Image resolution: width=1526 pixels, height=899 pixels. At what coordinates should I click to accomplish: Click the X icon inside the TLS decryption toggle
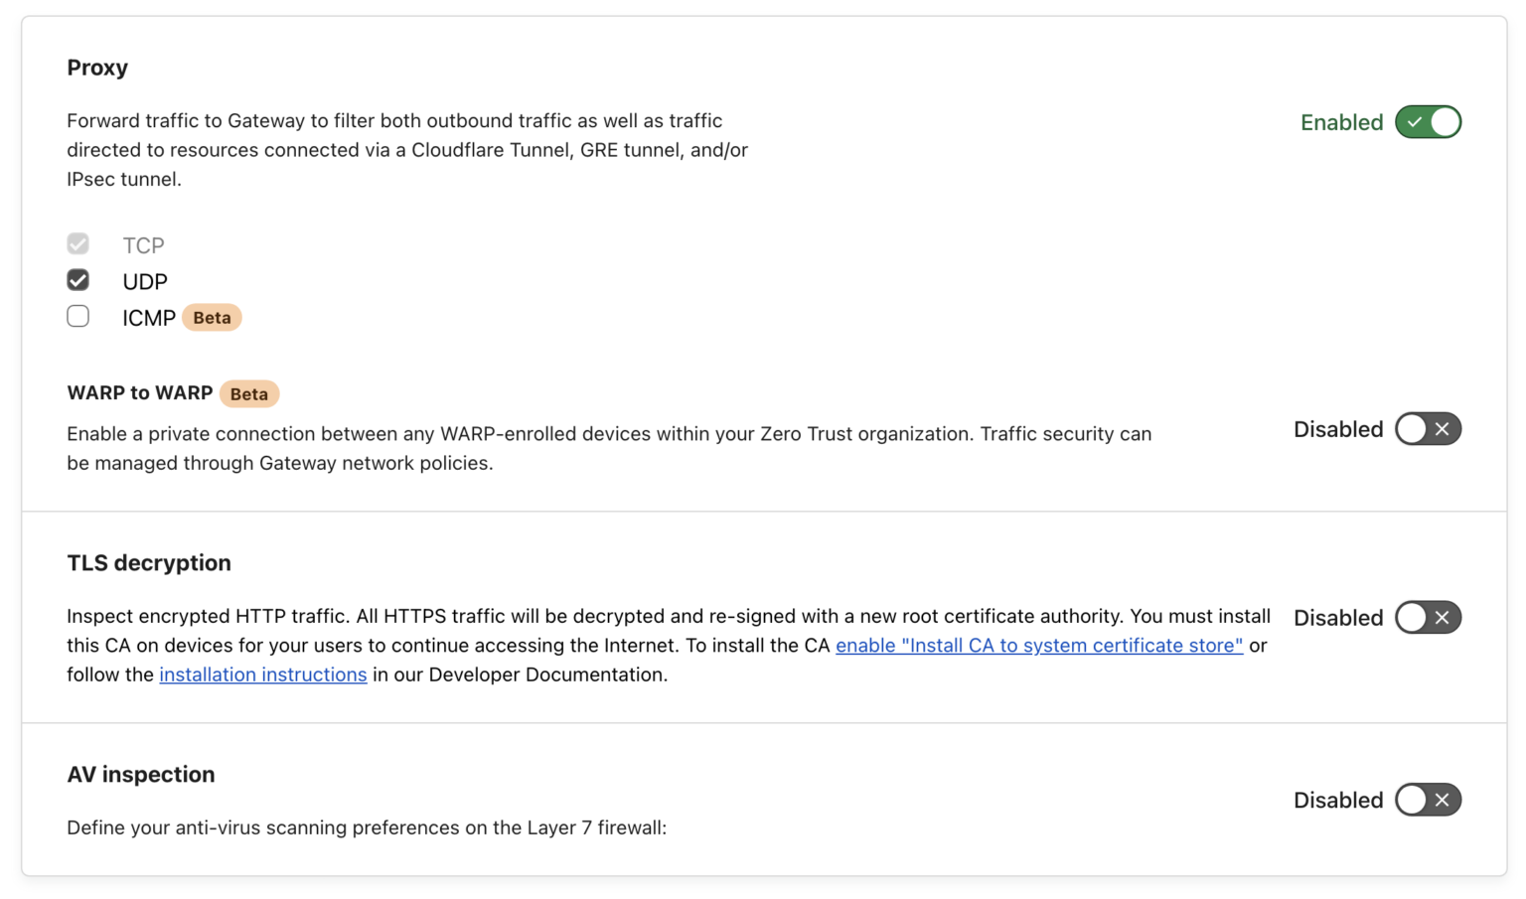pos(1443,617)
